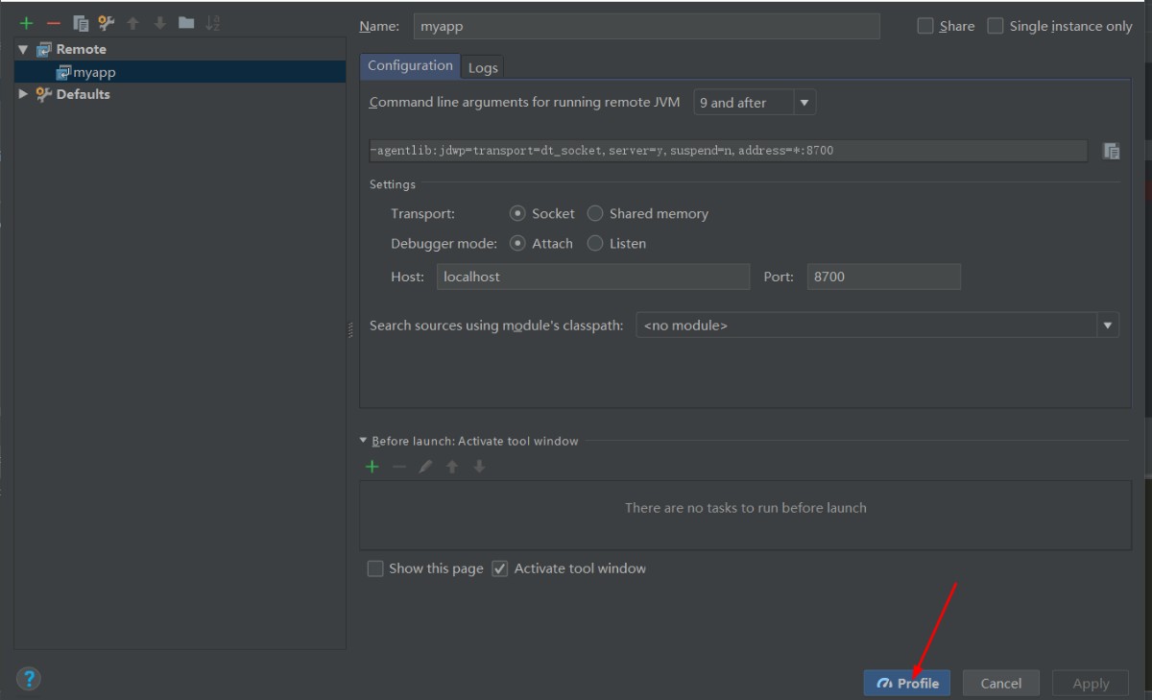Edit the before-launch task with the pencil icon
The height and width of the screenshot is (700, 1152).
[425, 467]
